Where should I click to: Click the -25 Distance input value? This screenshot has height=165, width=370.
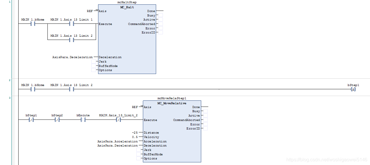[x=135, y=133]
